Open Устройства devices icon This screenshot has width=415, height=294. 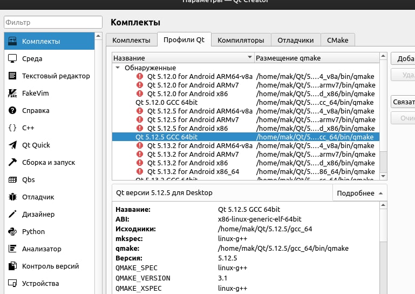tap(12, 283)
